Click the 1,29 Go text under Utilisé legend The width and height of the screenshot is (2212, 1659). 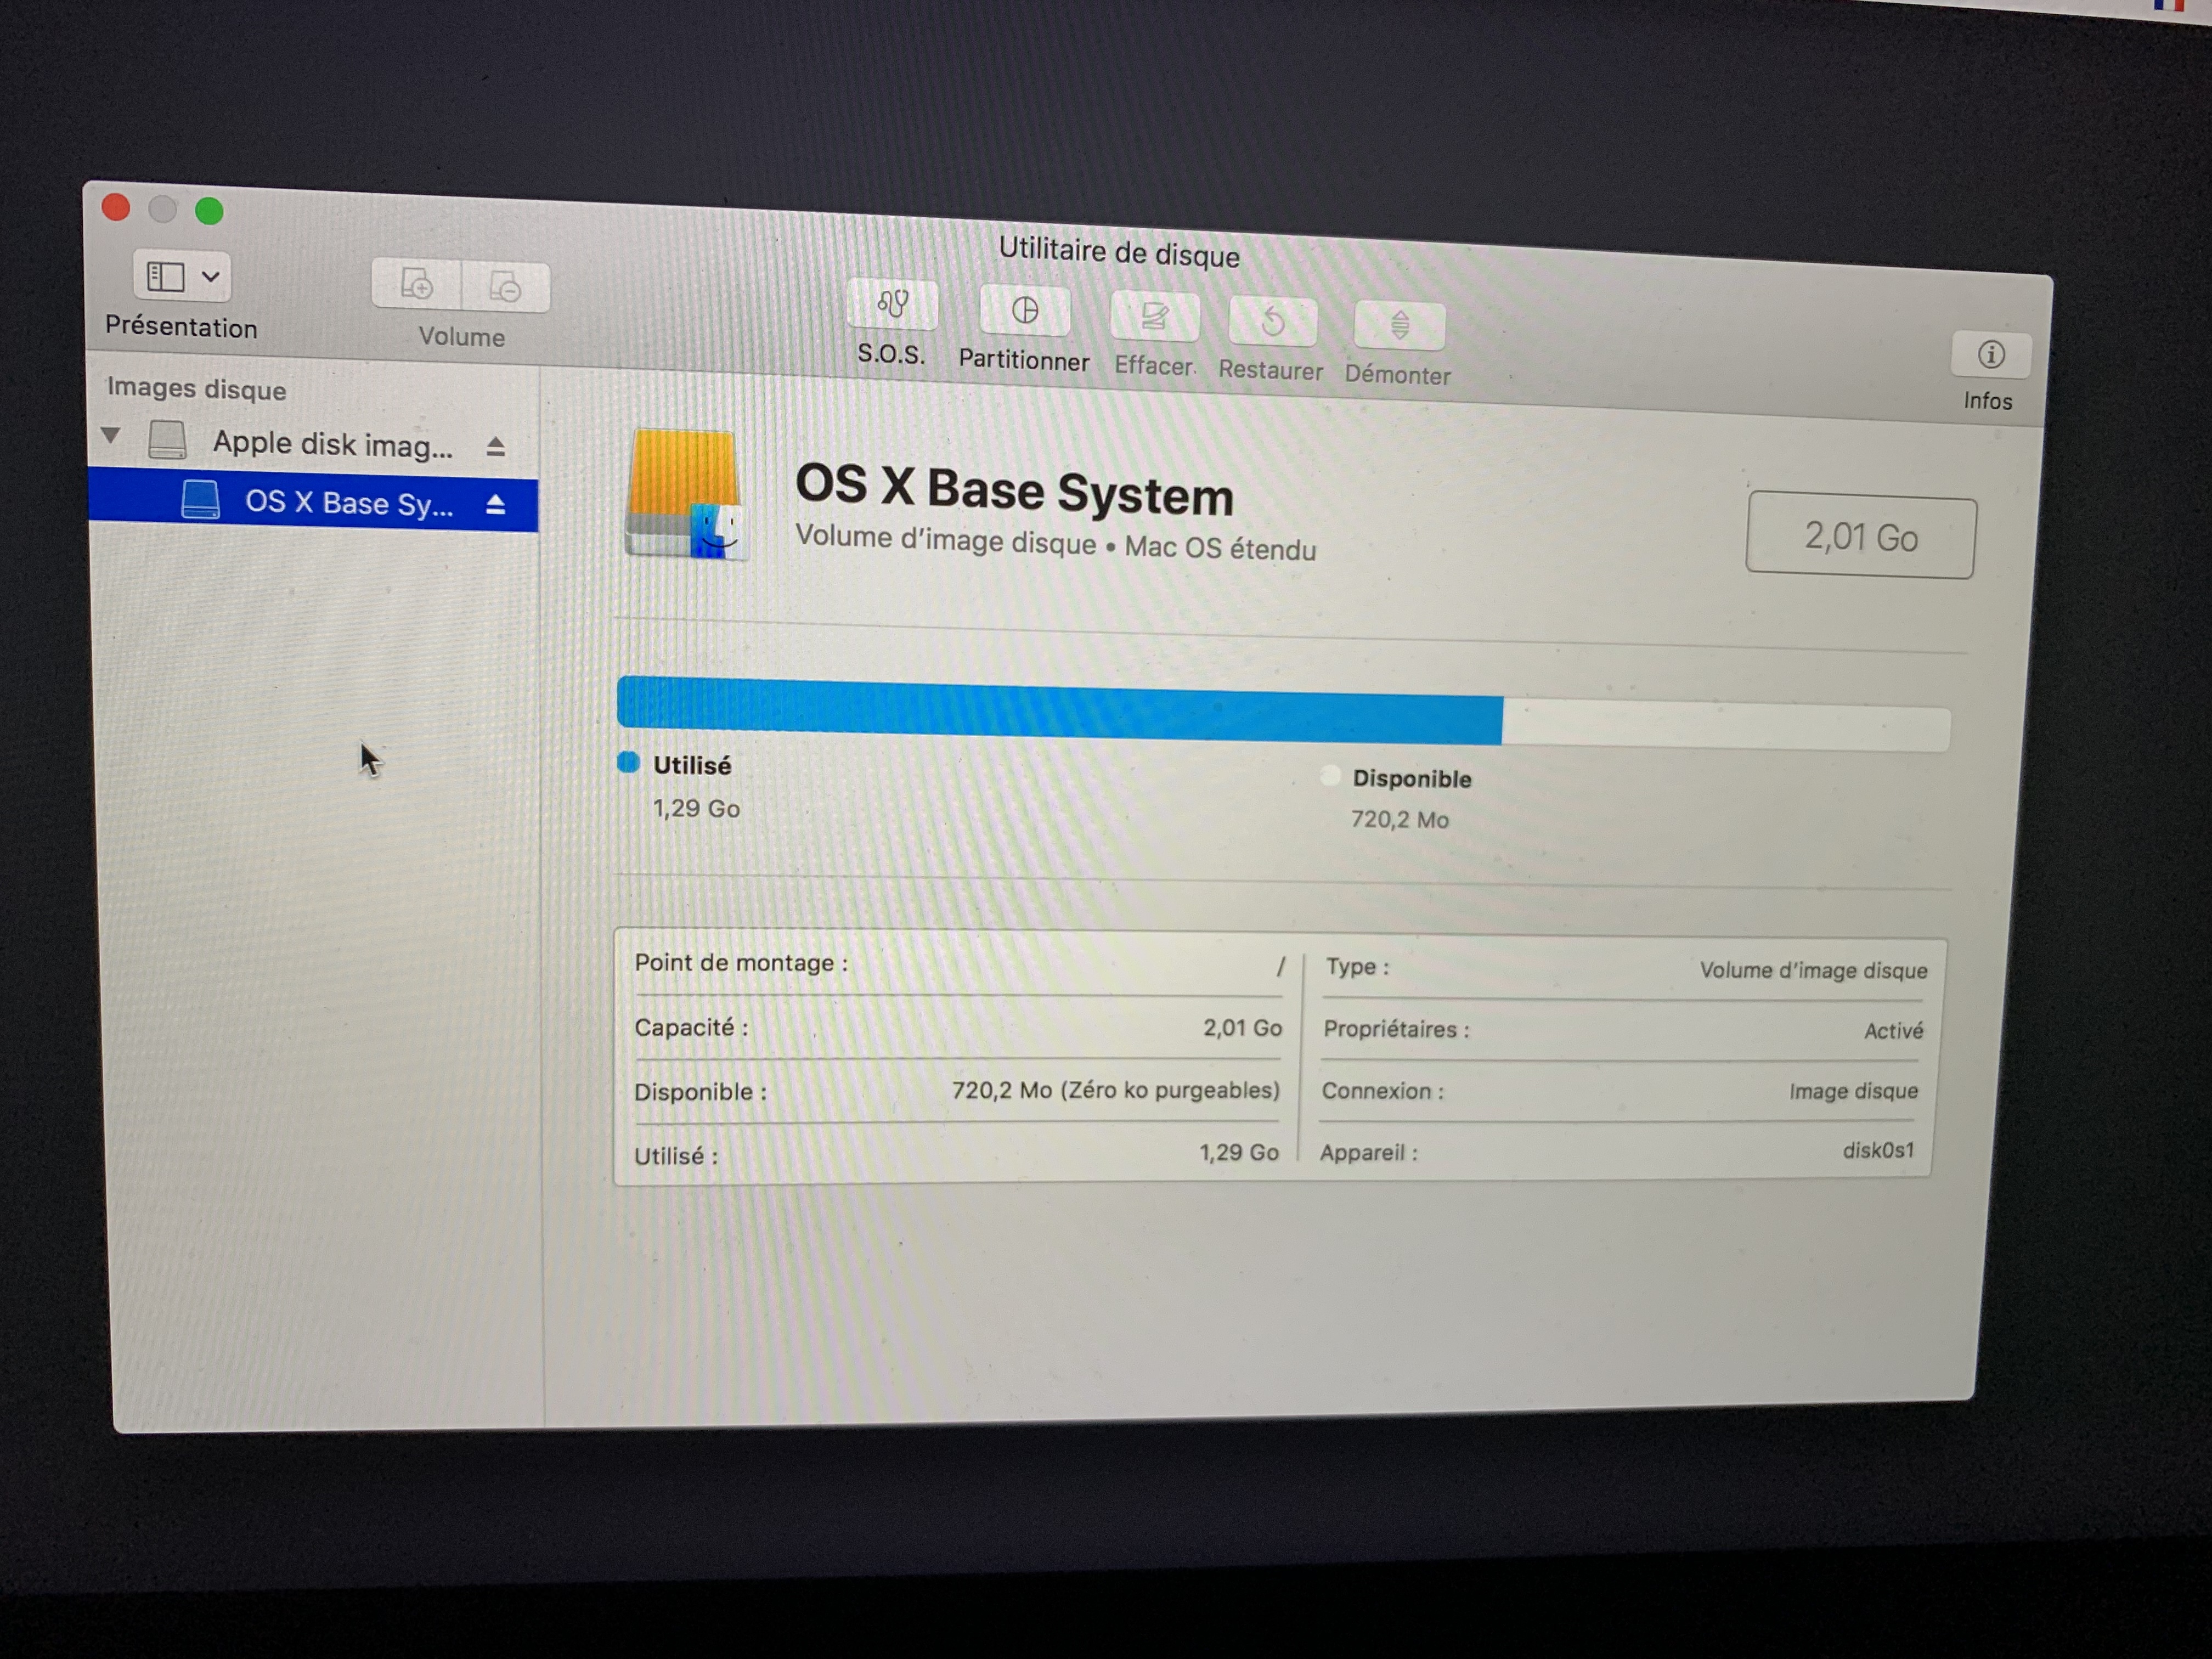pyautogui.click(x=696, y=808)
